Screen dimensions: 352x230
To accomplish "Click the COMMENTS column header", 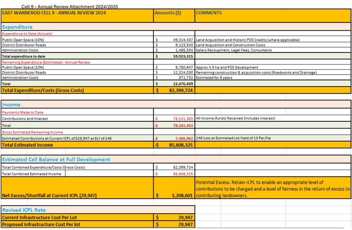I will (x=209, y=13).
